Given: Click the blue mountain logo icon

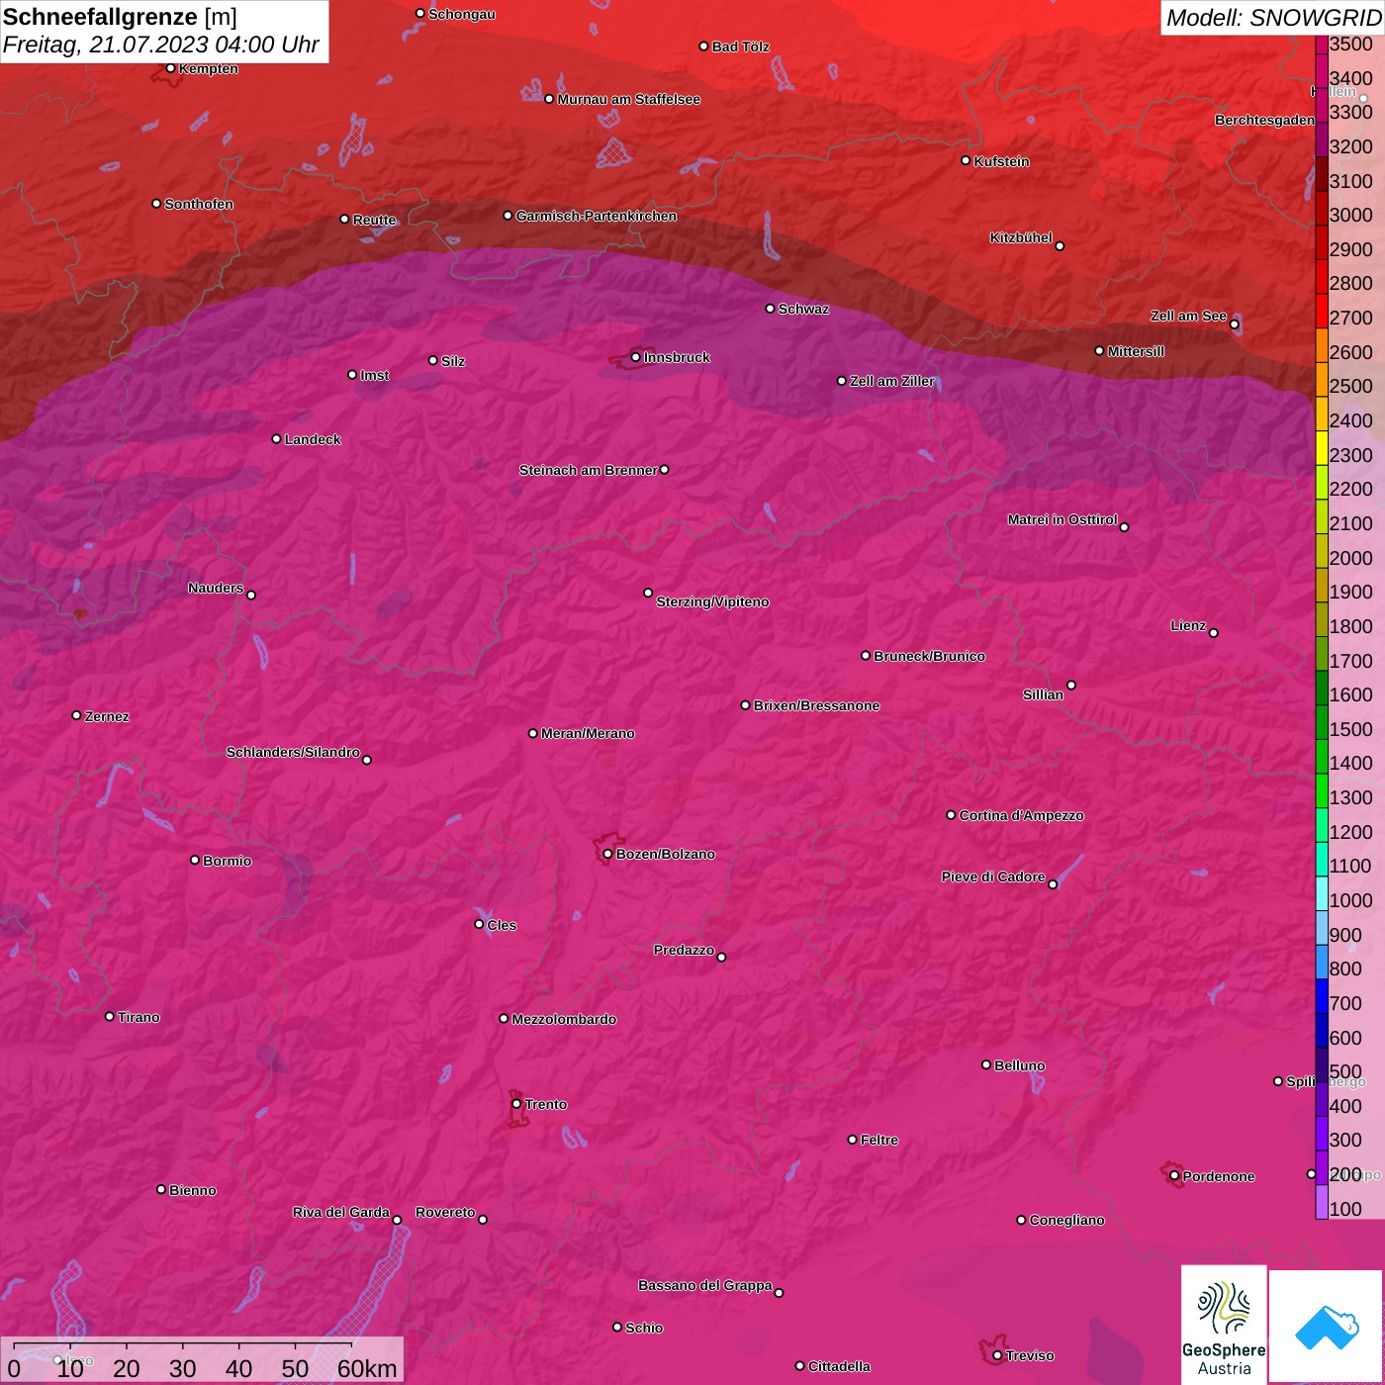Looking at the screenshot, I should pyautogui.click(x=1326, y=1327).
